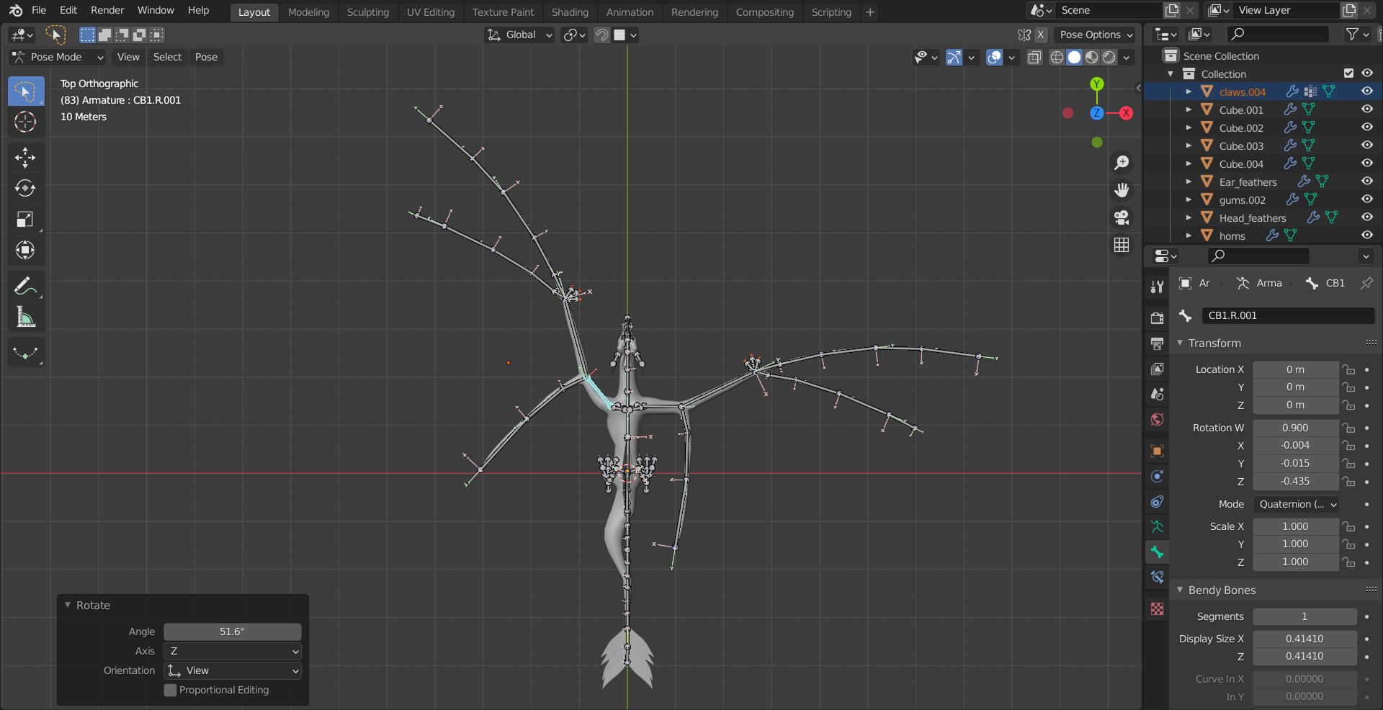Edit the bone name CB1.R.001 field
This screenshot has width=1383, height=710.
tap(1288, 315)
